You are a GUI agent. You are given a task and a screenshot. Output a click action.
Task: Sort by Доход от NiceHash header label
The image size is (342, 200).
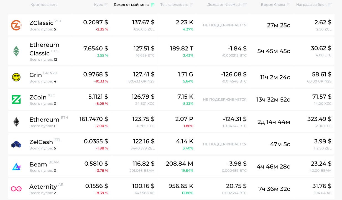pos(224,5)
